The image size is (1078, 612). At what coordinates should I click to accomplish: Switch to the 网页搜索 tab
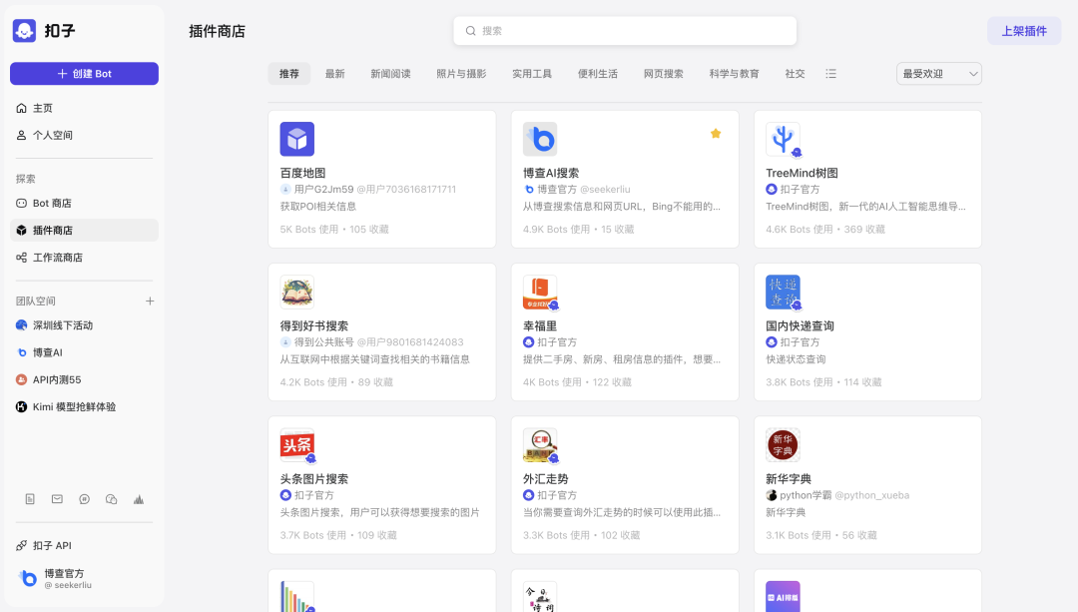(x=664, y=74)
